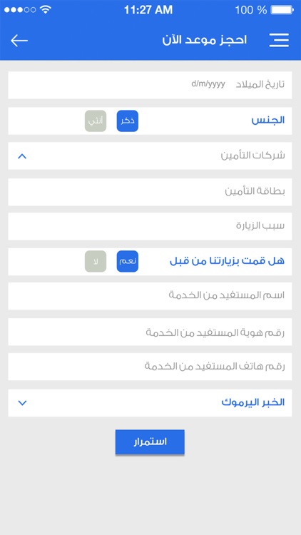Focus the تاريخ الميلاد date field
This screenshot has width=301, height=535.
(150, 85)
